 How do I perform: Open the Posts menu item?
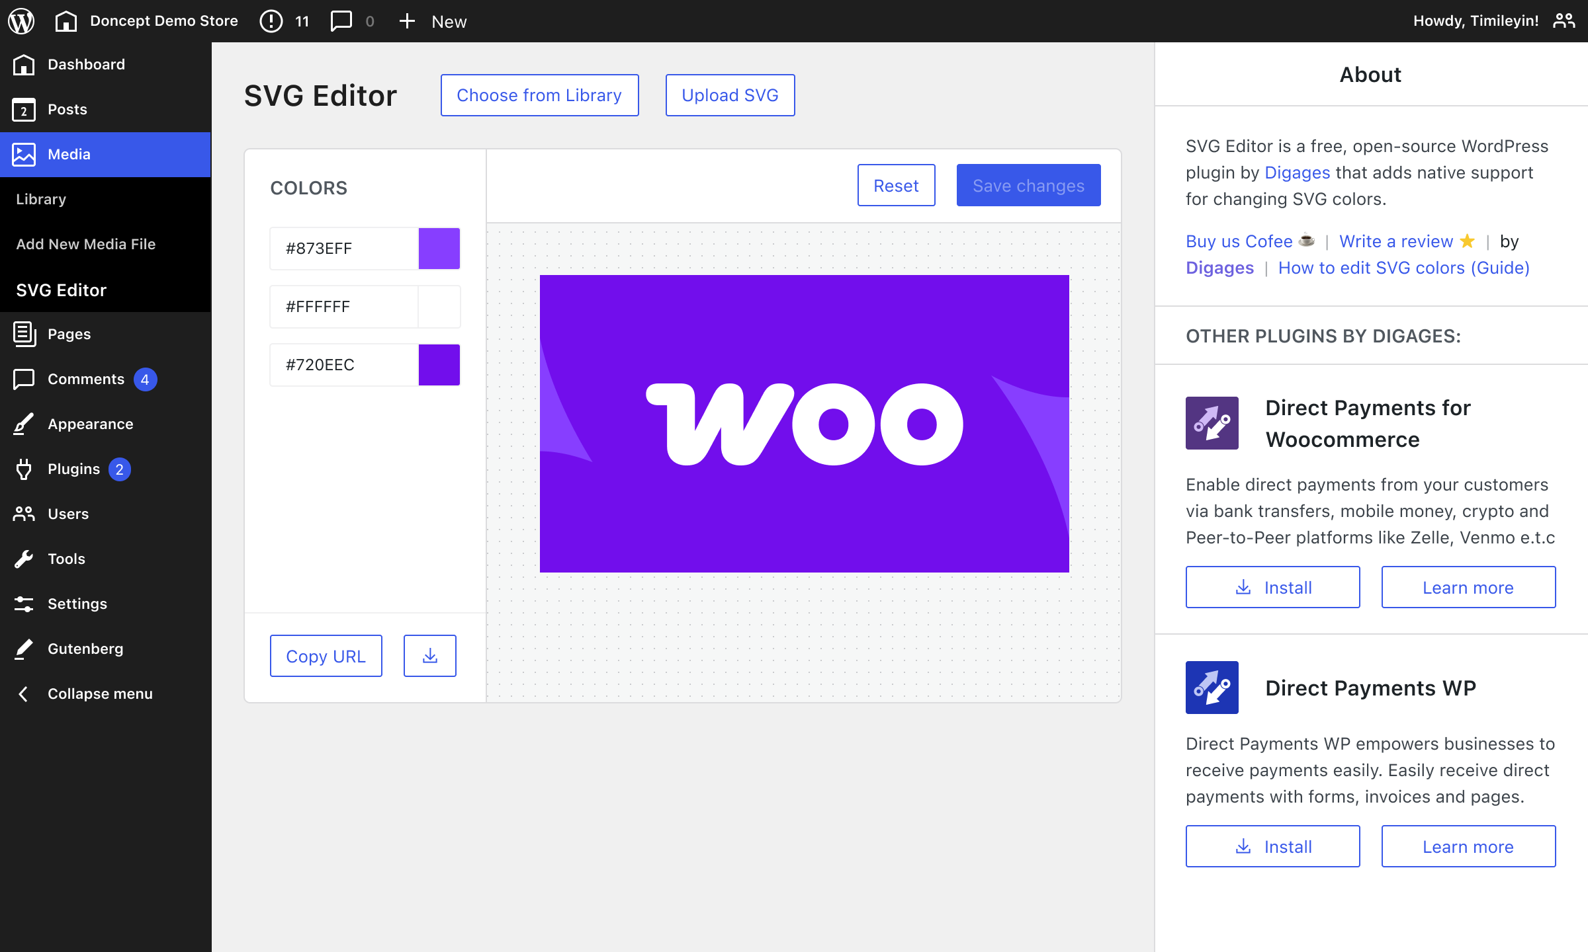[x=106, y=110]
